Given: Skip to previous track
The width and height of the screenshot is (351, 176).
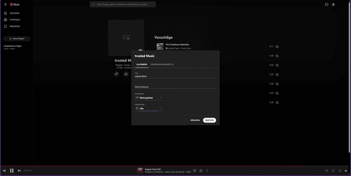Looking at the screenshot, I should coord(4,171).
